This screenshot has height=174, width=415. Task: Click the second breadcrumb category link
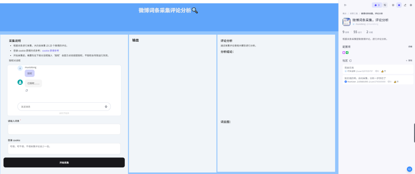click(x=354, y=13)
